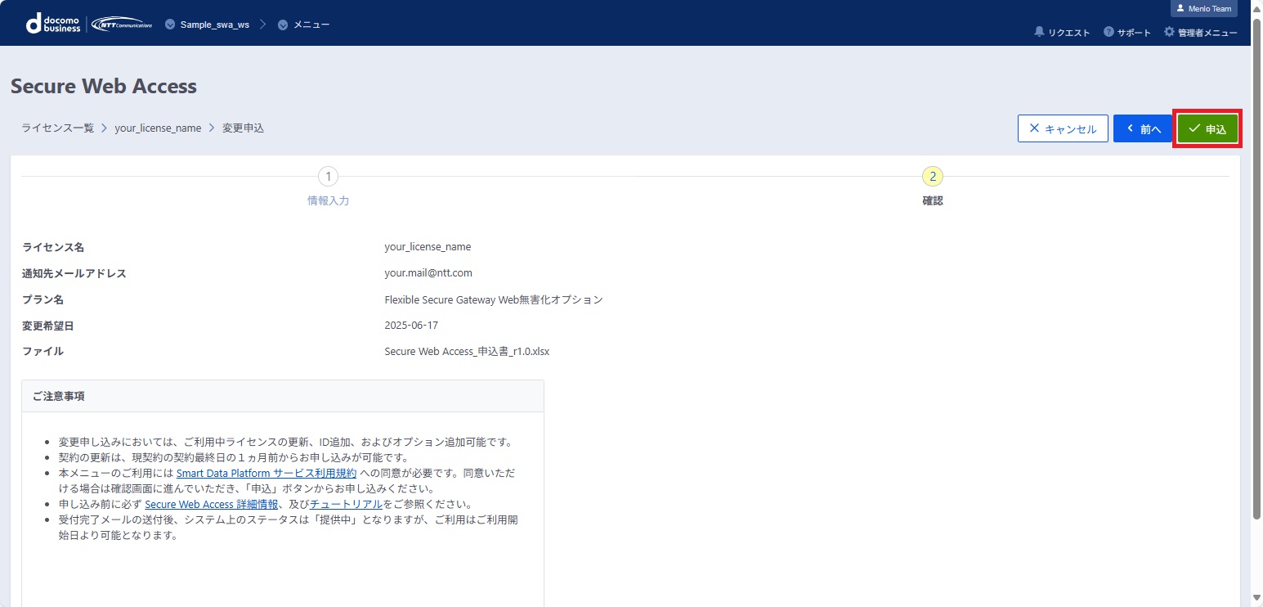Click the Flexible Secure Gateway plan value

click(x=494, y=299)
